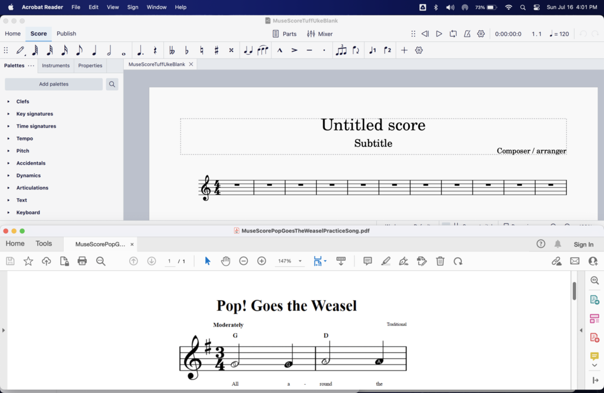Switch to the Instruments tab
Screen dimensions: 604x393
tap(55, 65)
